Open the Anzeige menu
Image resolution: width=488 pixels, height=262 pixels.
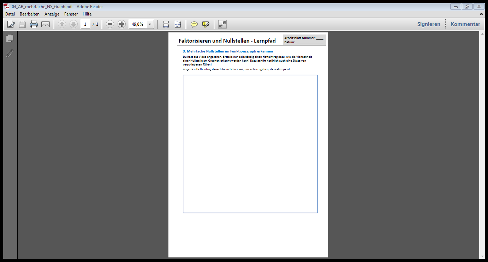52,14
